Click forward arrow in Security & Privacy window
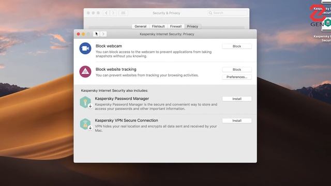 pyautogui.click(x=113, y=13)
